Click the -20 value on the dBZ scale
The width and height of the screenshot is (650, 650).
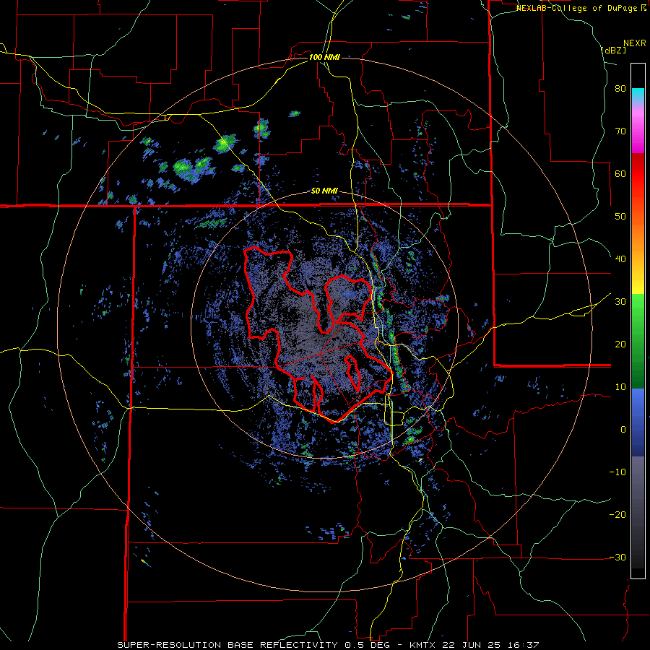(617, 515)
